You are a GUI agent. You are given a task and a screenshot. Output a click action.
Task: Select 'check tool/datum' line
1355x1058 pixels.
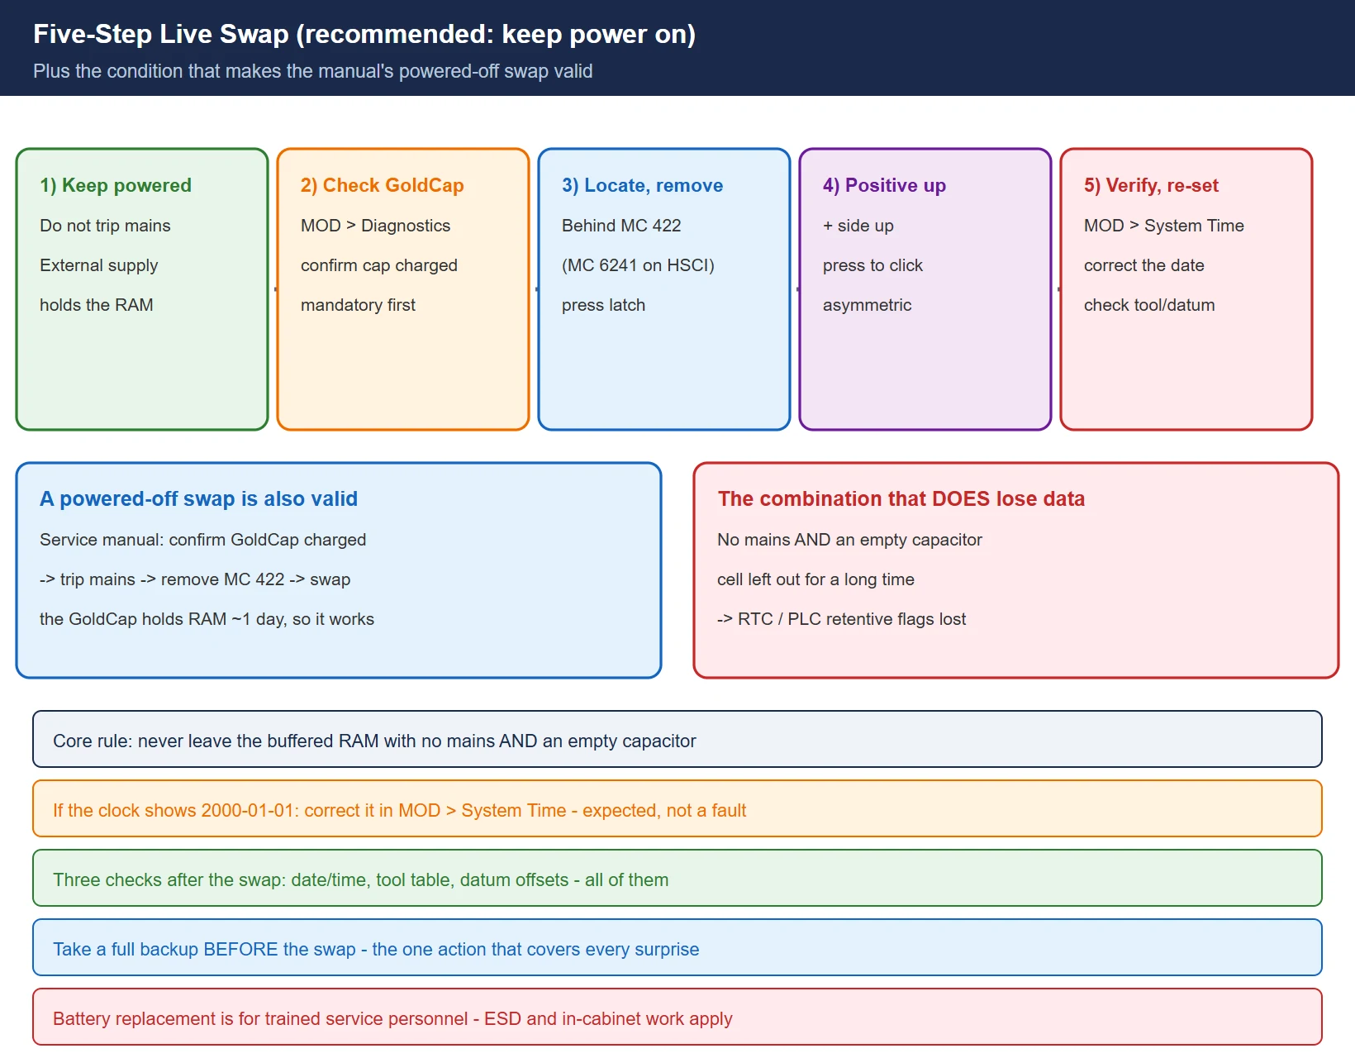pos(1149,305)
